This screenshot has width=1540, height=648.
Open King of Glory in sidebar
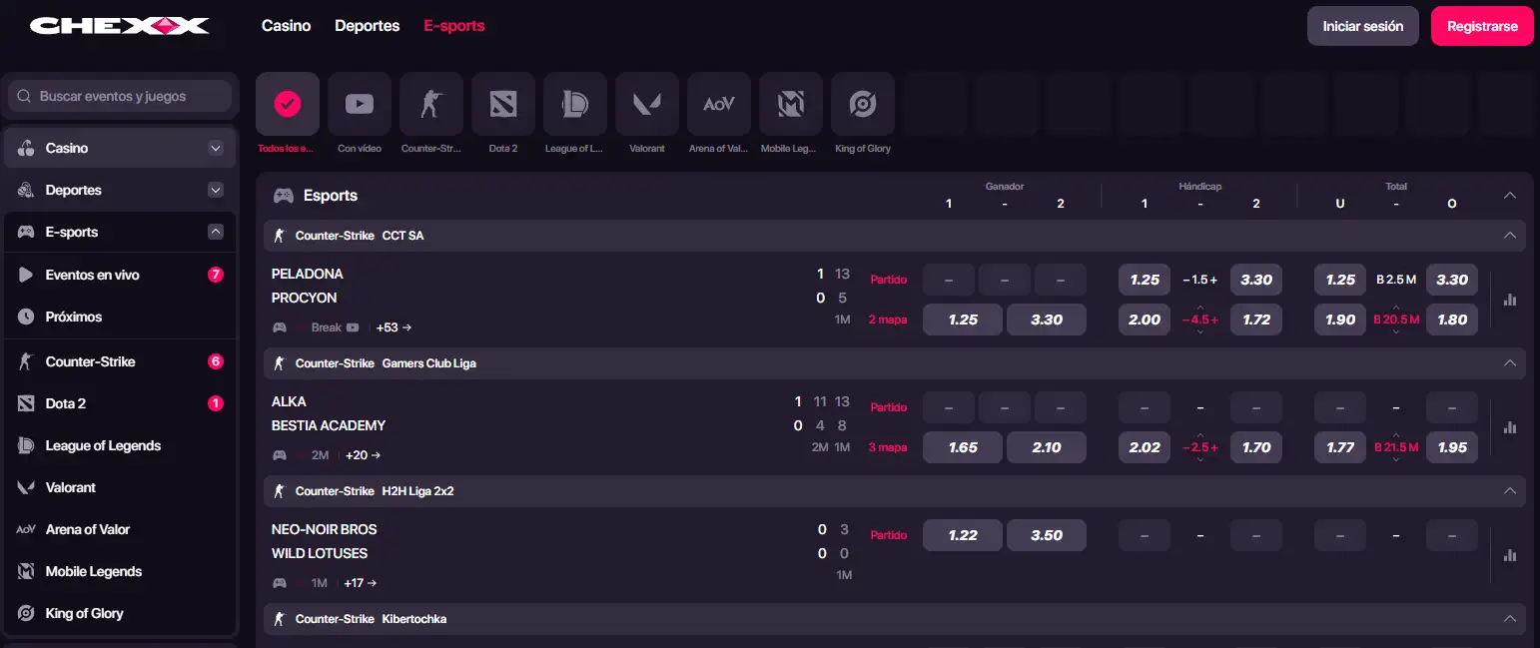click(x=120, y=613)
